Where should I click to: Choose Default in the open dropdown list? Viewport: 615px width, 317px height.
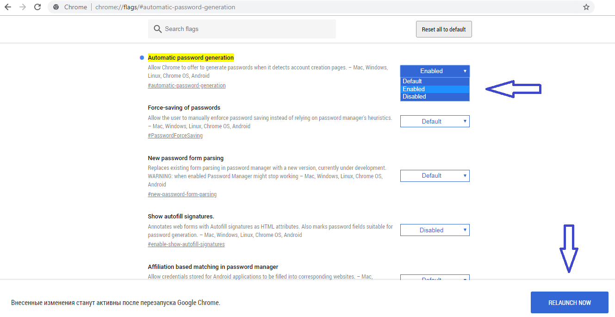point(435,81)
